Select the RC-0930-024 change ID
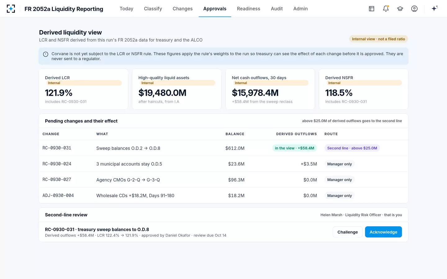Image resolution: width=447 pixels, height=279 pixels. click(57, 164)
